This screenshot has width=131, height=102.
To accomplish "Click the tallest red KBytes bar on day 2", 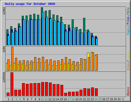I will point(12,84).
